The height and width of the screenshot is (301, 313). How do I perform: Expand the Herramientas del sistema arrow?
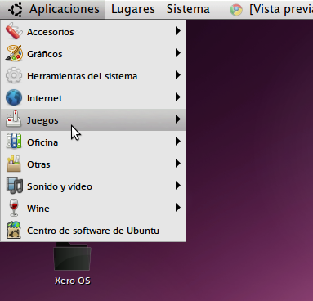click(x=178, y=75)
